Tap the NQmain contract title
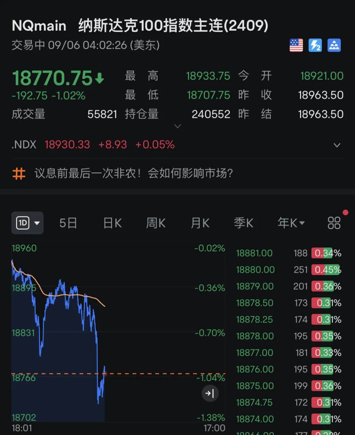 (140, 26)
